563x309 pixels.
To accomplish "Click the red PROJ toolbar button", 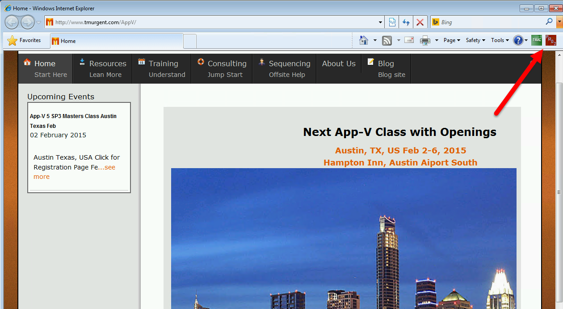I will (x=550, y=40).
